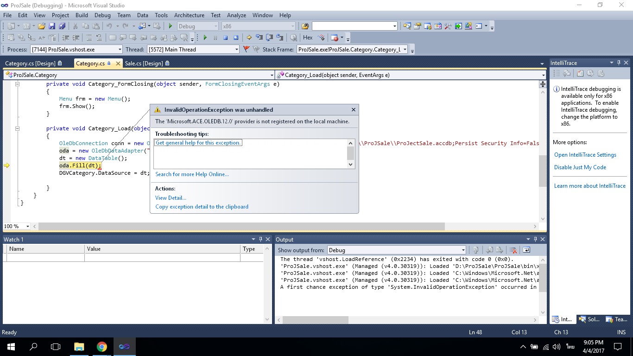Image resolution: width=633 pixels, height=356 pixels.
Task: Toggle Word Wrap in Output panel
Action: pyautogui.click(x=526, y=250)
